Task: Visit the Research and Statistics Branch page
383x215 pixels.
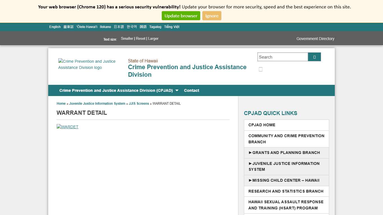Action: (286, 191)
